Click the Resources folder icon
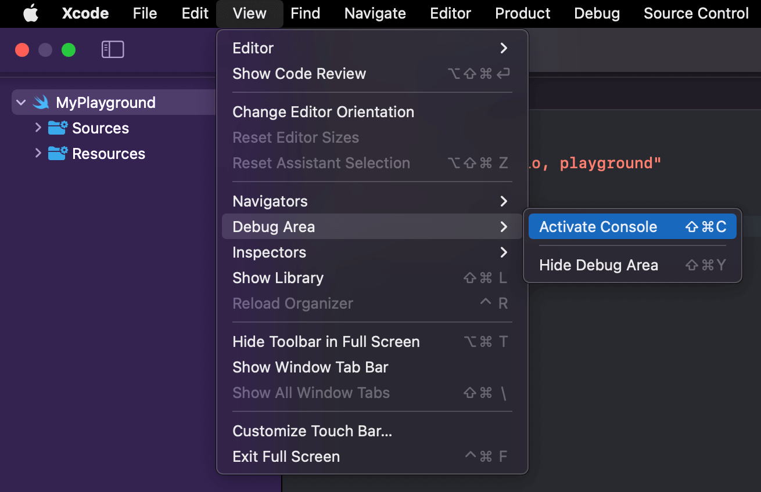761x492 pixels. coord(58,153)
